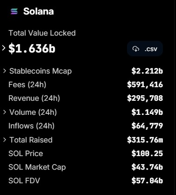Expand the Total Value Locked chevron
Viewport: 176px width, 195px height.
point(4,48)
